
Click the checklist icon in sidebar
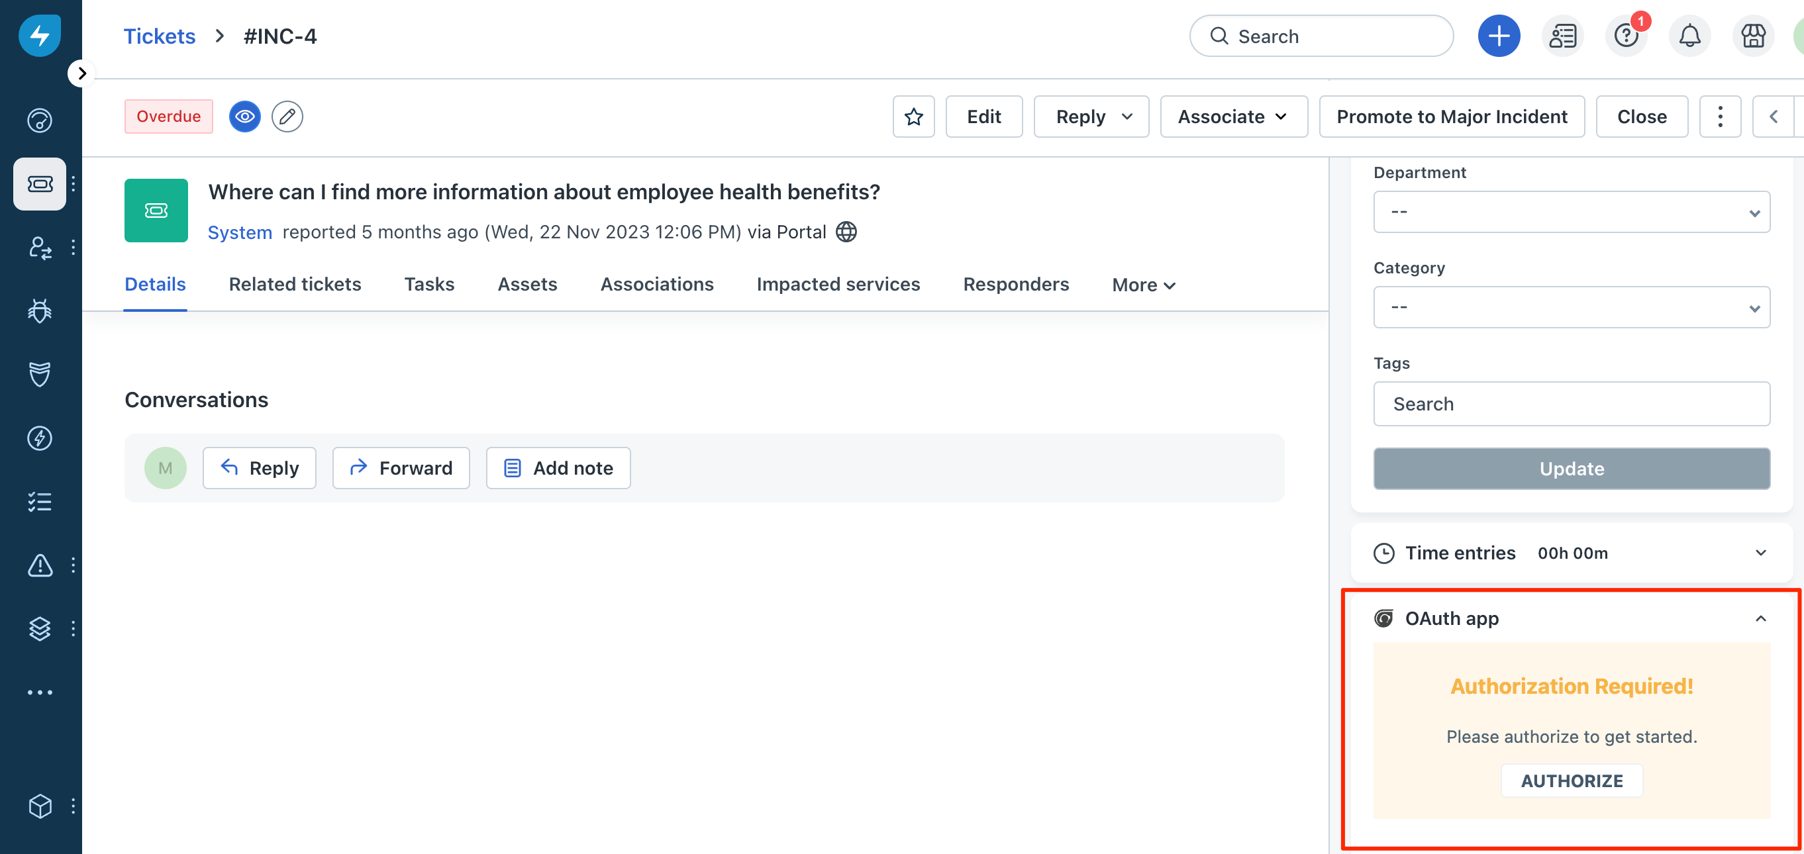click(39, 501)
